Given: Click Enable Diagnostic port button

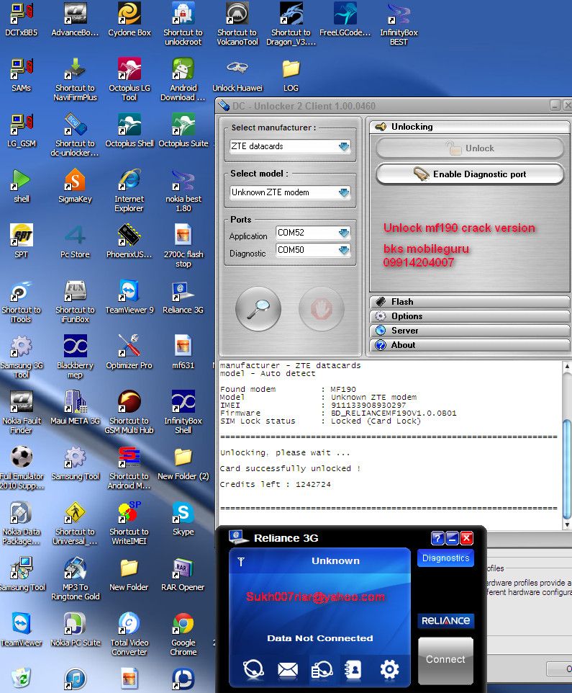Looking at the screenshot, I should tap(470, 174).
